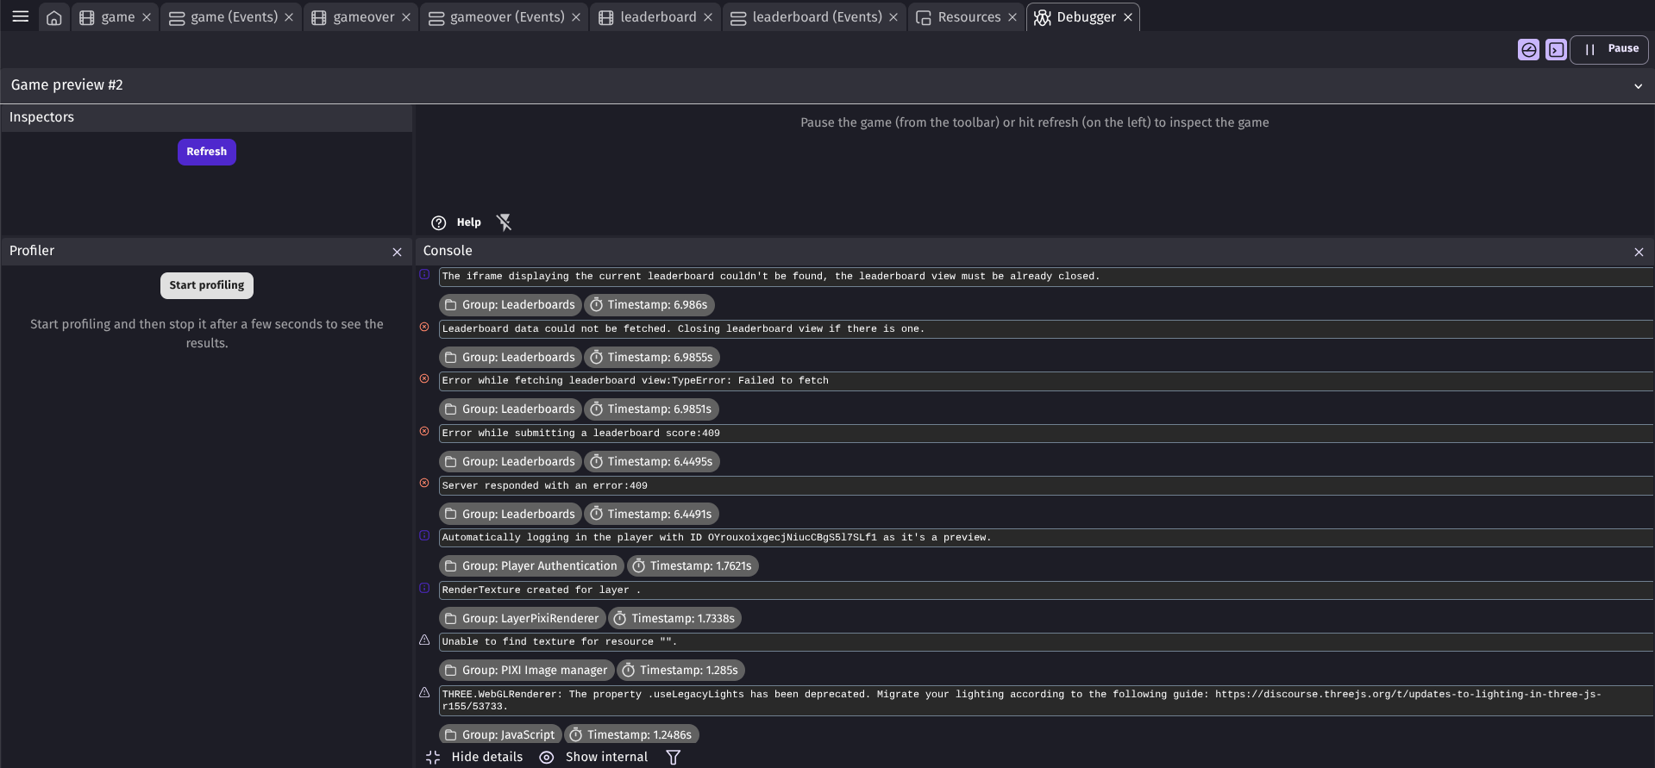Pause the game preview

point(1609,49)
